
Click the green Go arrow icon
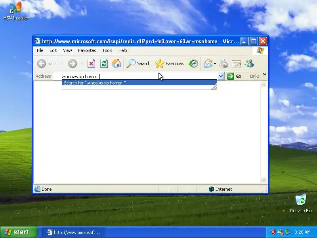231,76
